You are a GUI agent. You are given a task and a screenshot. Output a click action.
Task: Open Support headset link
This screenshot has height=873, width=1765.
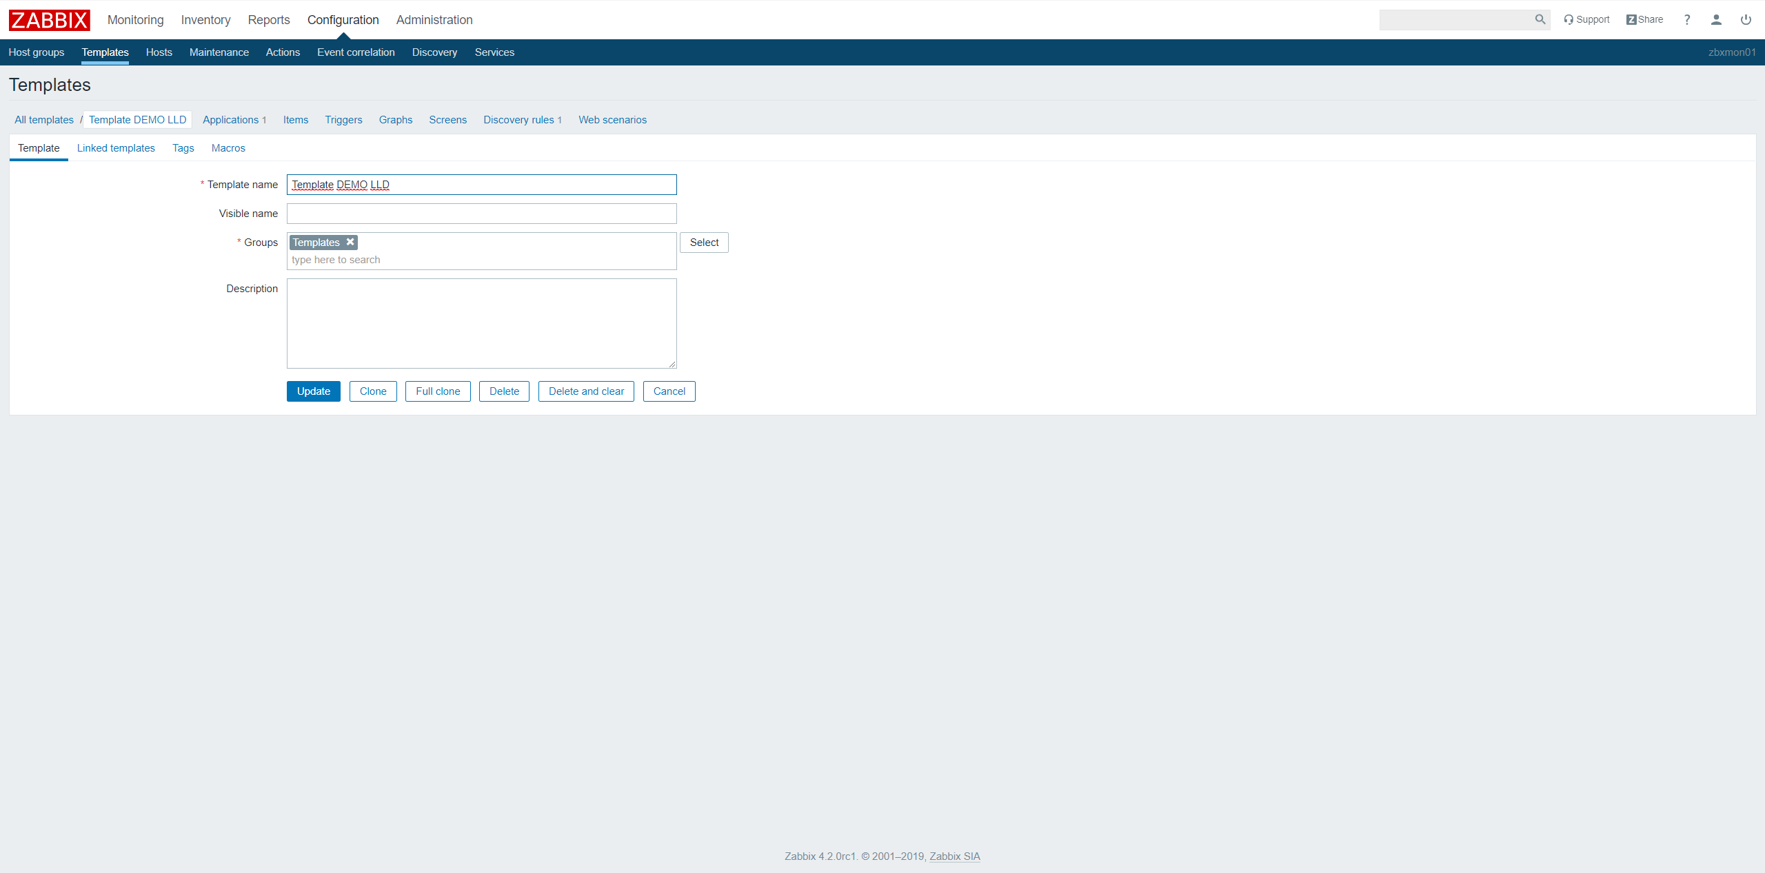click(1586, 19)
